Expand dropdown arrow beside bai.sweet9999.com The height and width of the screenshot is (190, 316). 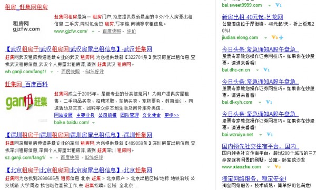(x=270, y=5)
